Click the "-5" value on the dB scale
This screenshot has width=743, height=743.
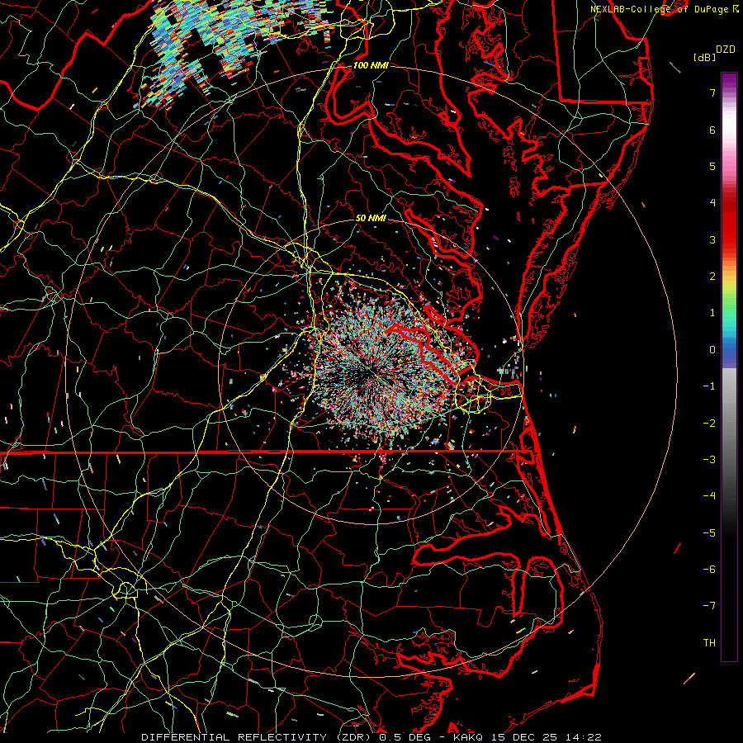click(x=709, y=533)
